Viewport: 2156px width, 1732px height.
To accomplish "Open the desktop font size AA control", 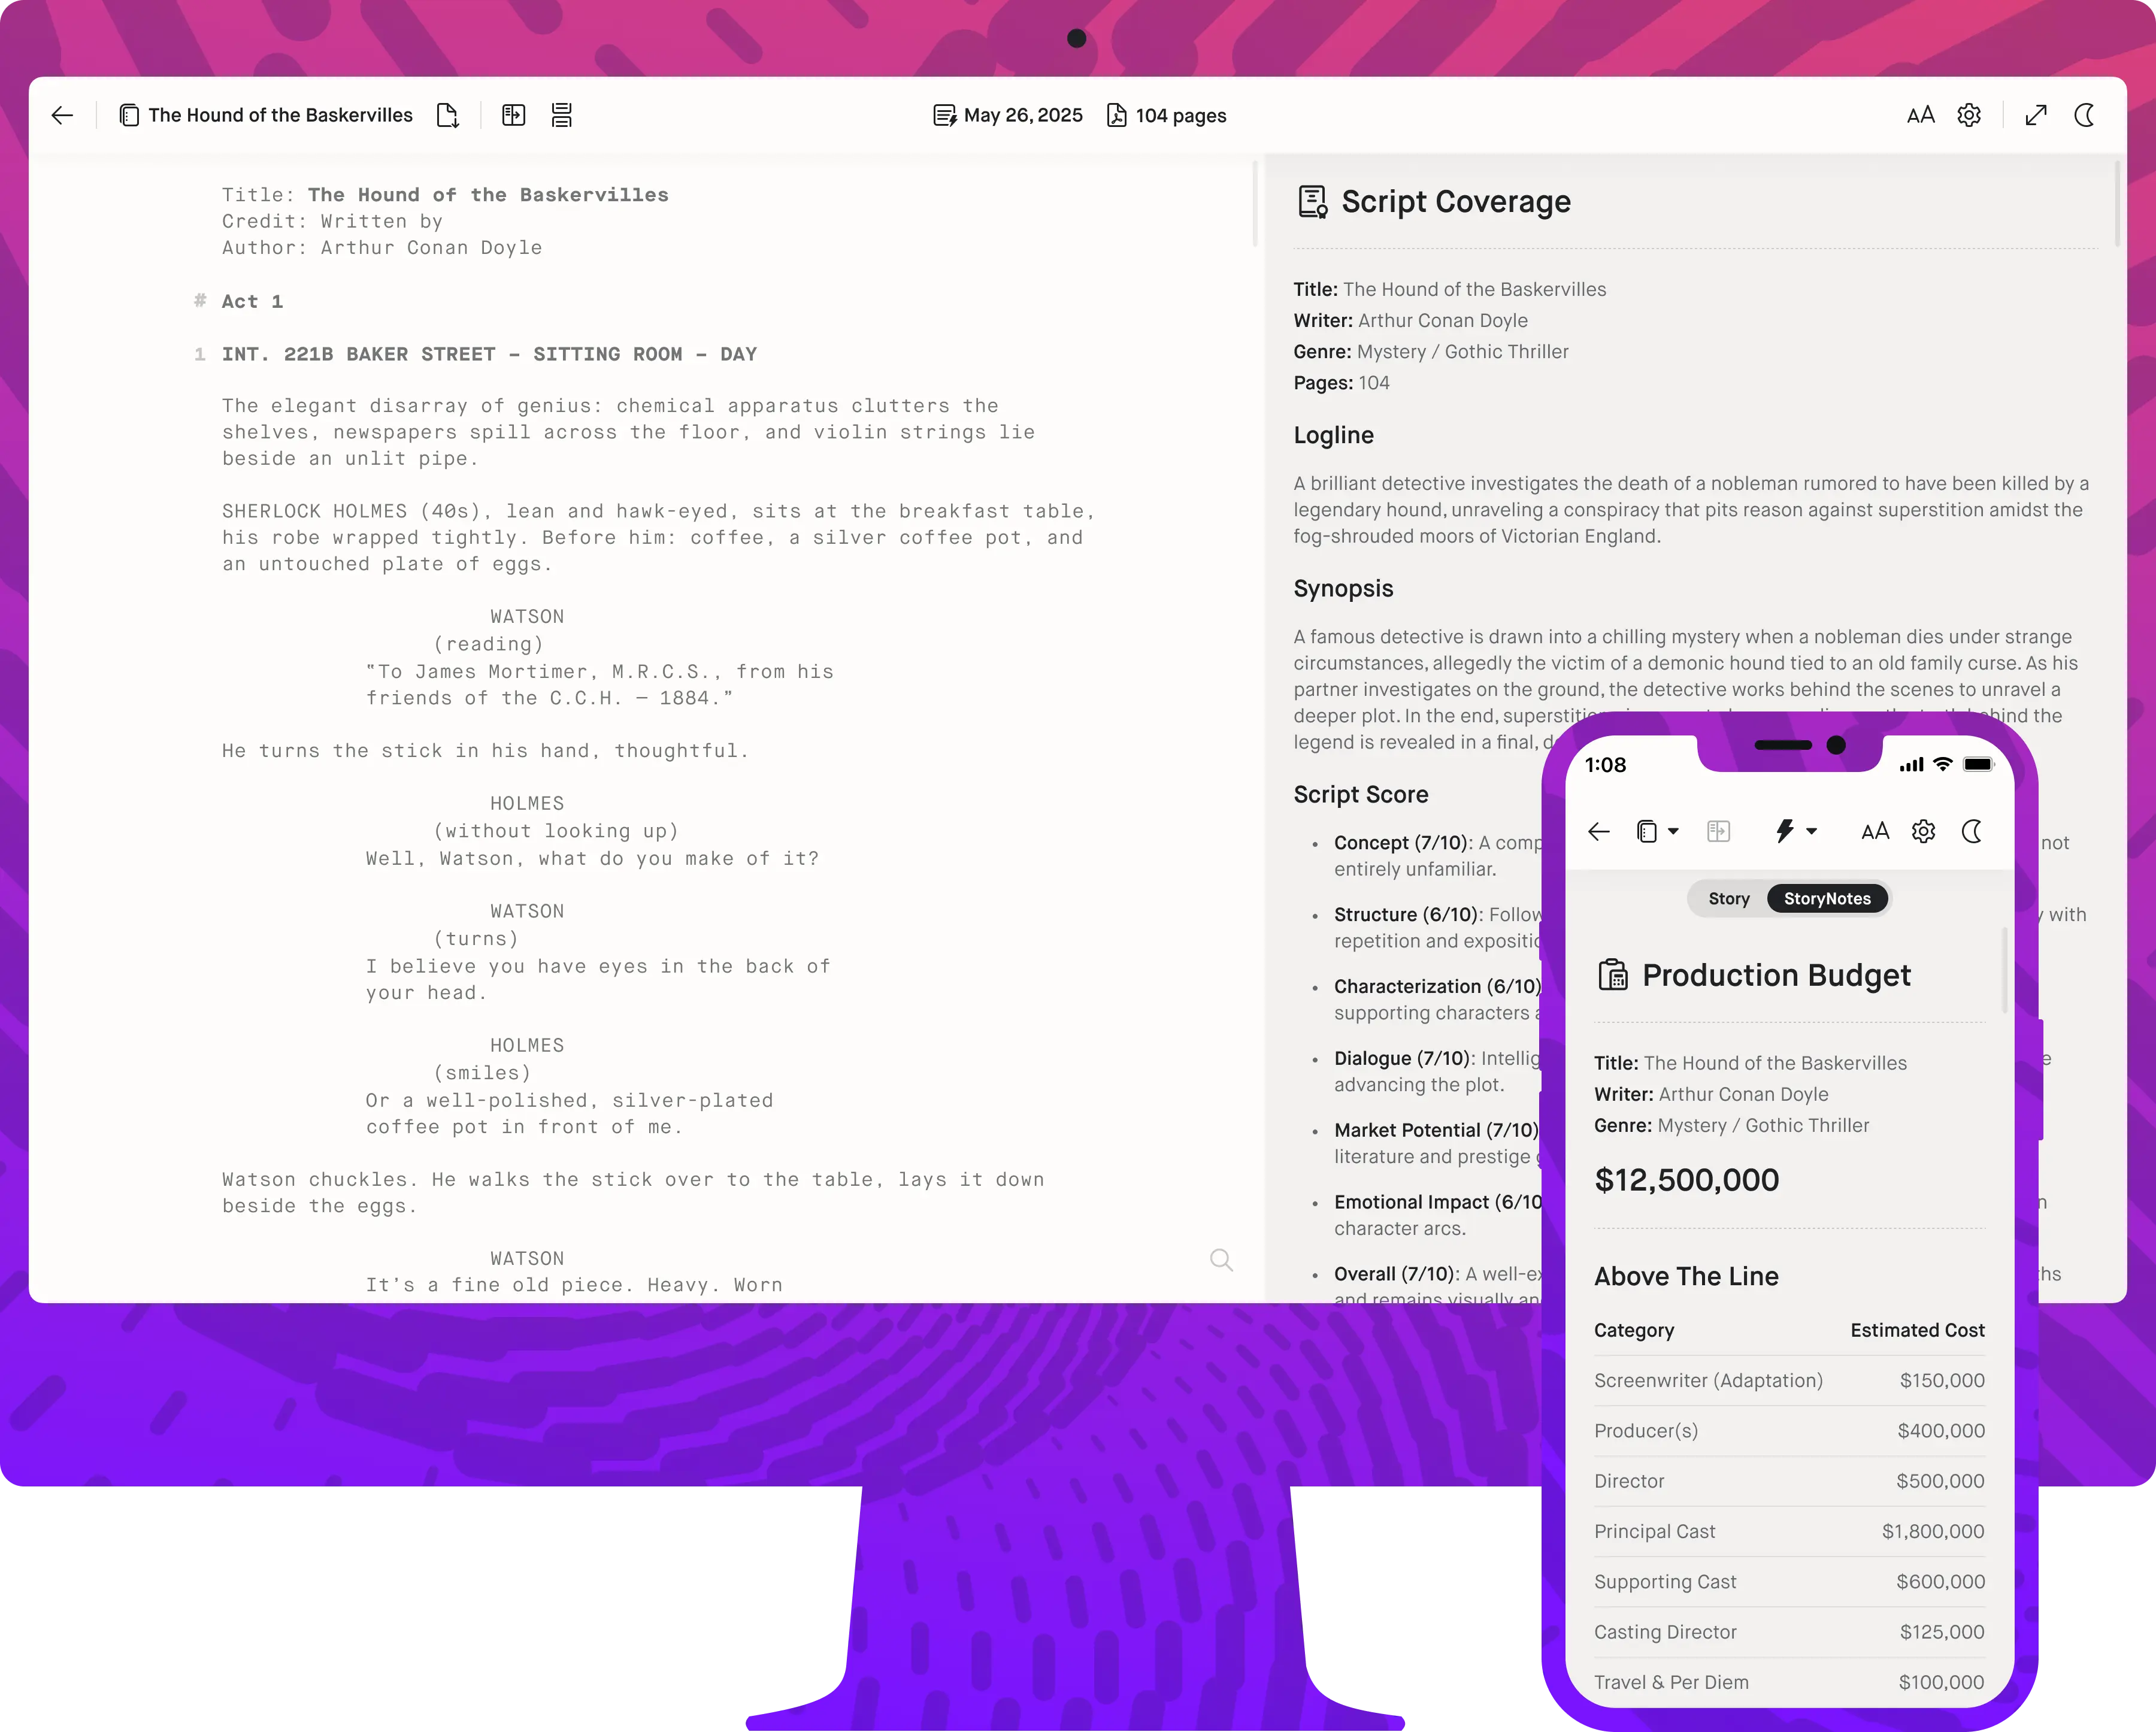I will (x=1920, y=115).
